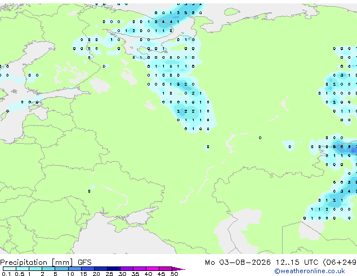Click the value 5 in row '0 0 1 3 5 2 0'
Viewport: 357px width, 276px height.
[186, 13]
